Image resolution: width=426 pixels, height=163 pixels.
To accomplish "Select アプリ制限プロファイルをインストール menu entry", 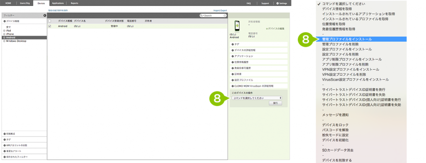I will click(x=352, y=59).
